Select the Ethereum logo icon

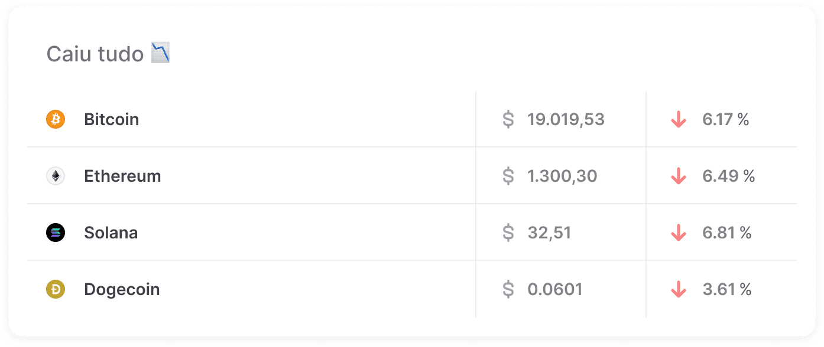(55, 175)
